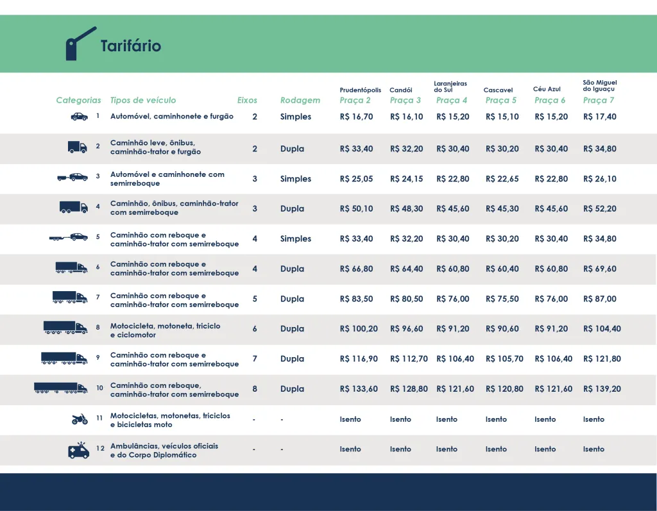
Task: Select the Rodagem column header
Action: tap(300, 100)
